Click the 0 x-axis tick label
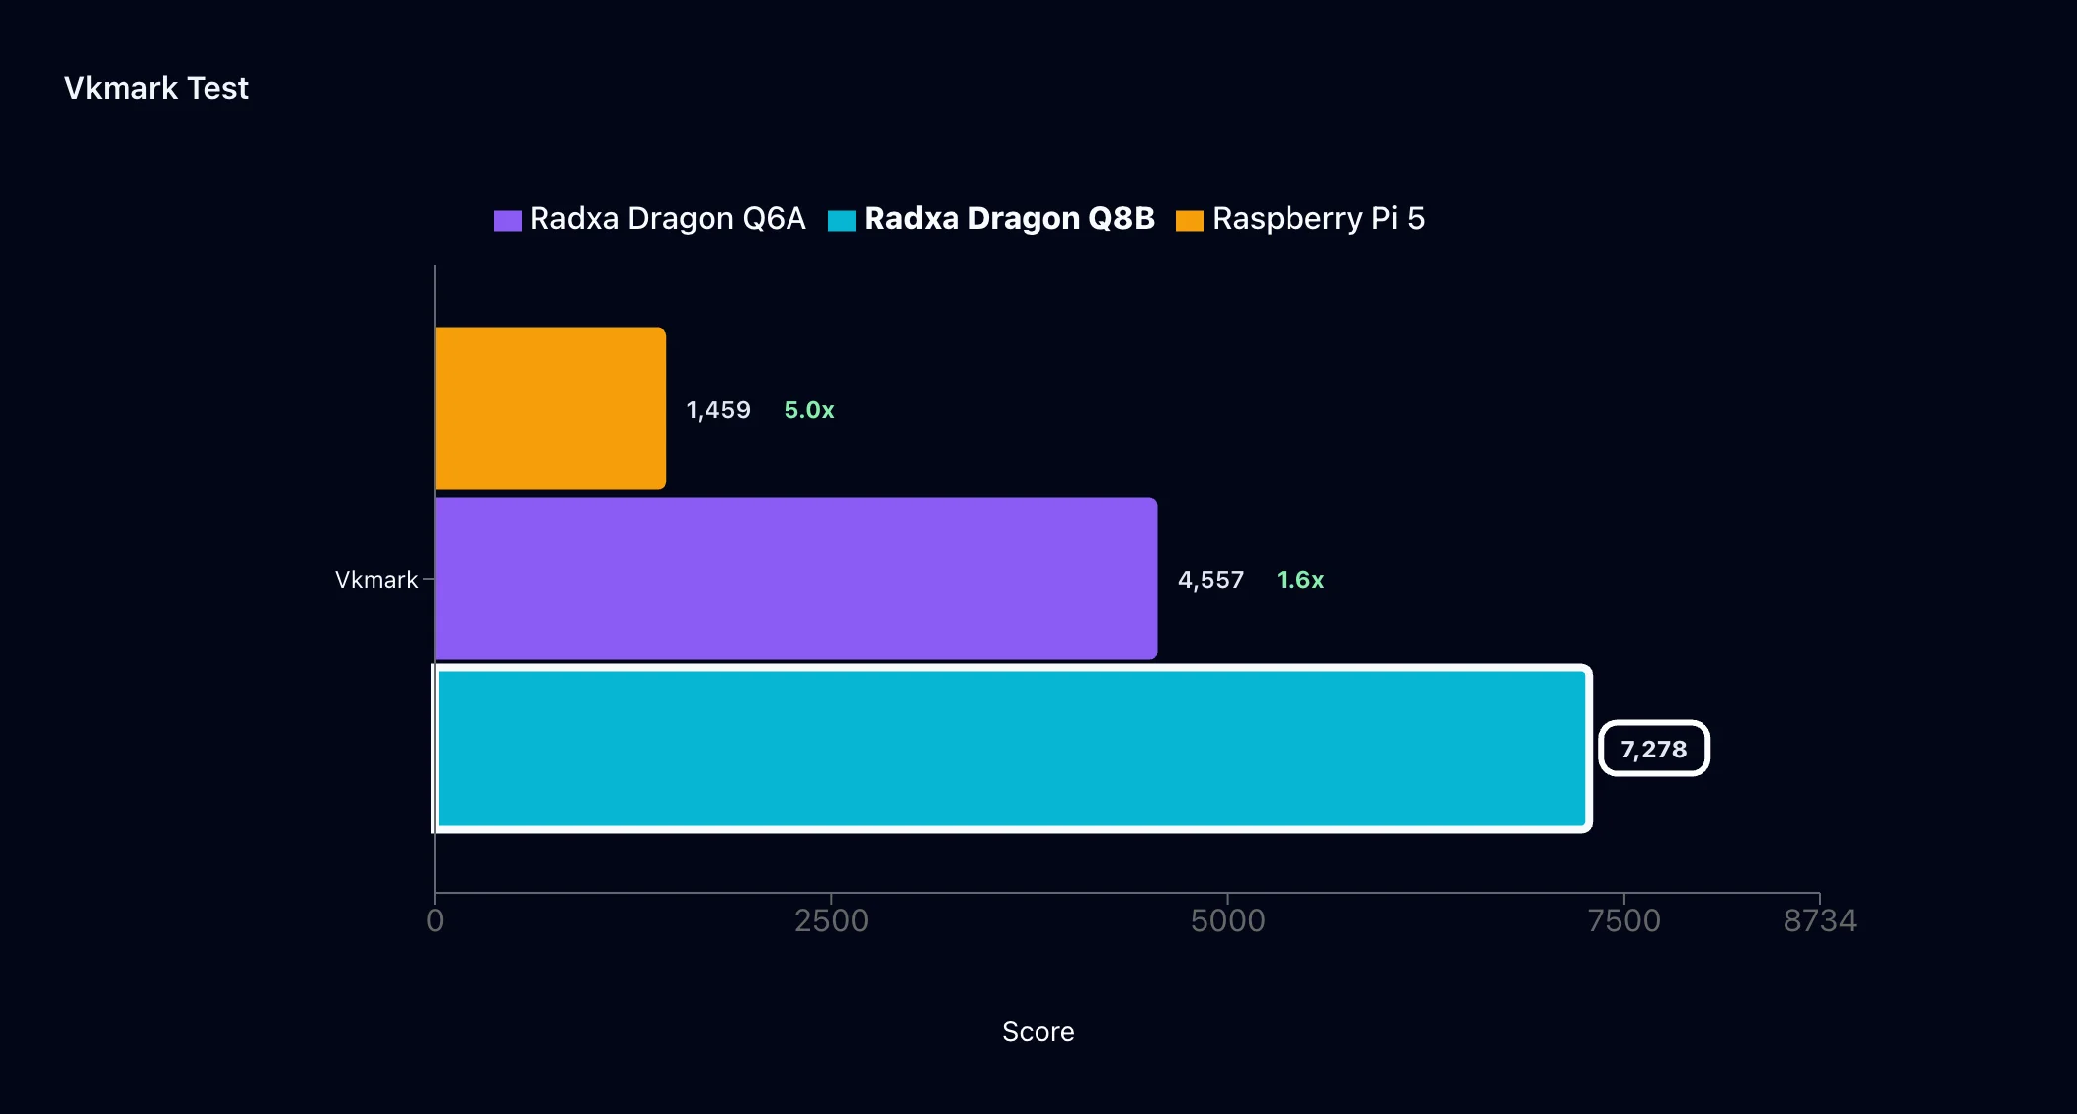The width and height of the screenshot is (2077, 1114). (435, 920)
